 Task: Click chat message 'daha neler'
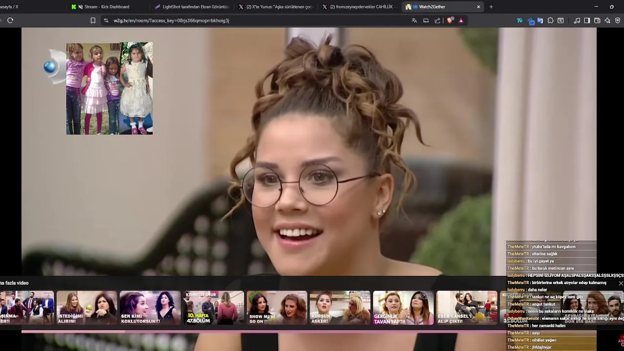537,290
